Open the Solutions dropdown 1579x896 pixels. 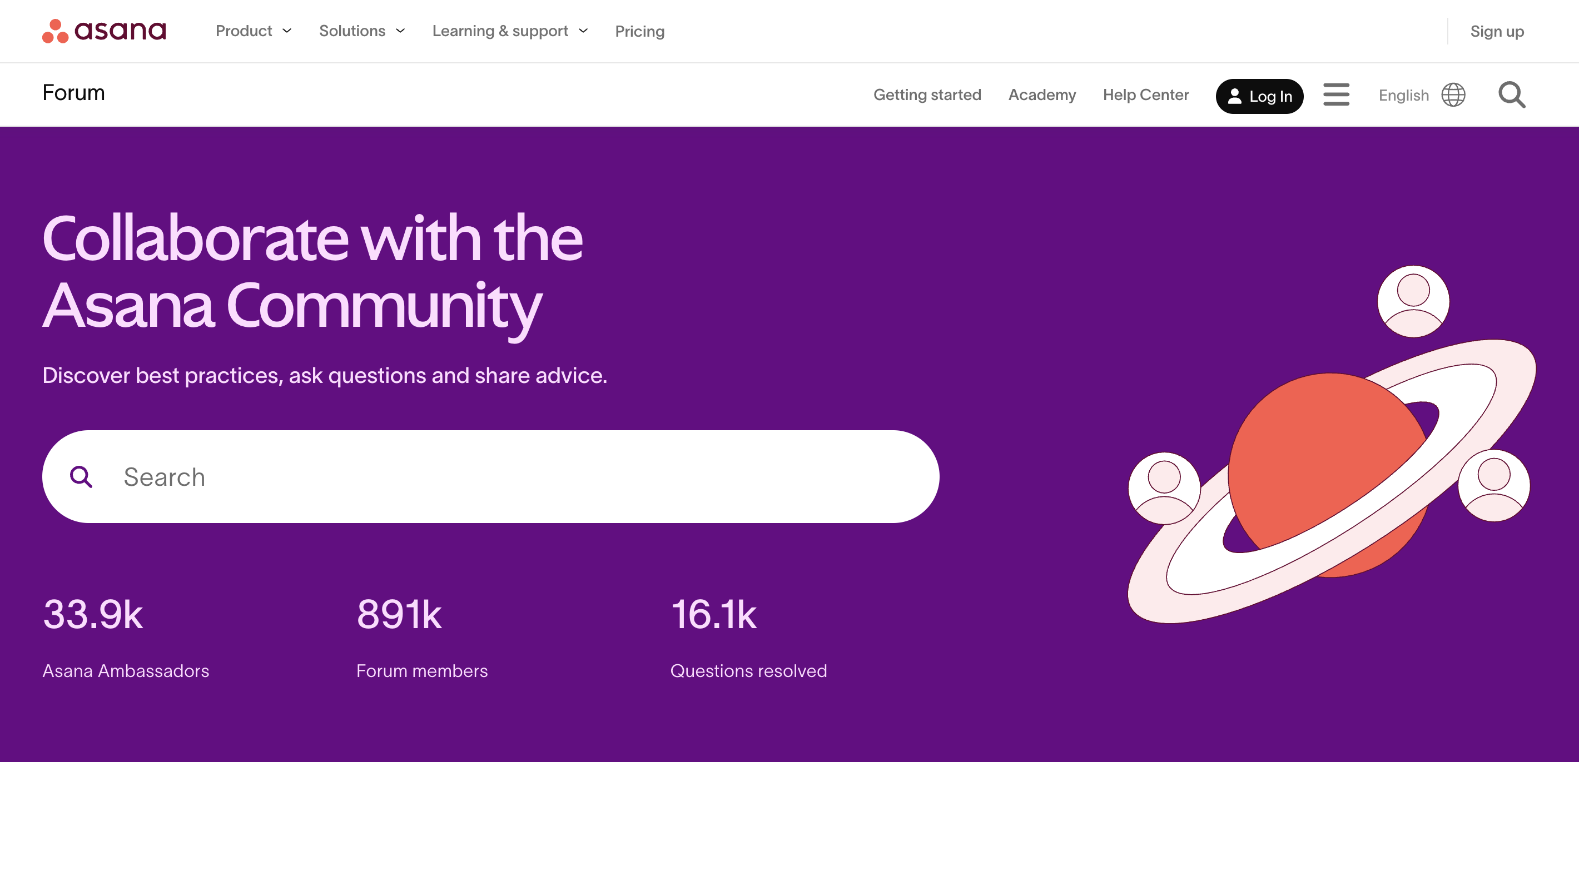(361, 31)
